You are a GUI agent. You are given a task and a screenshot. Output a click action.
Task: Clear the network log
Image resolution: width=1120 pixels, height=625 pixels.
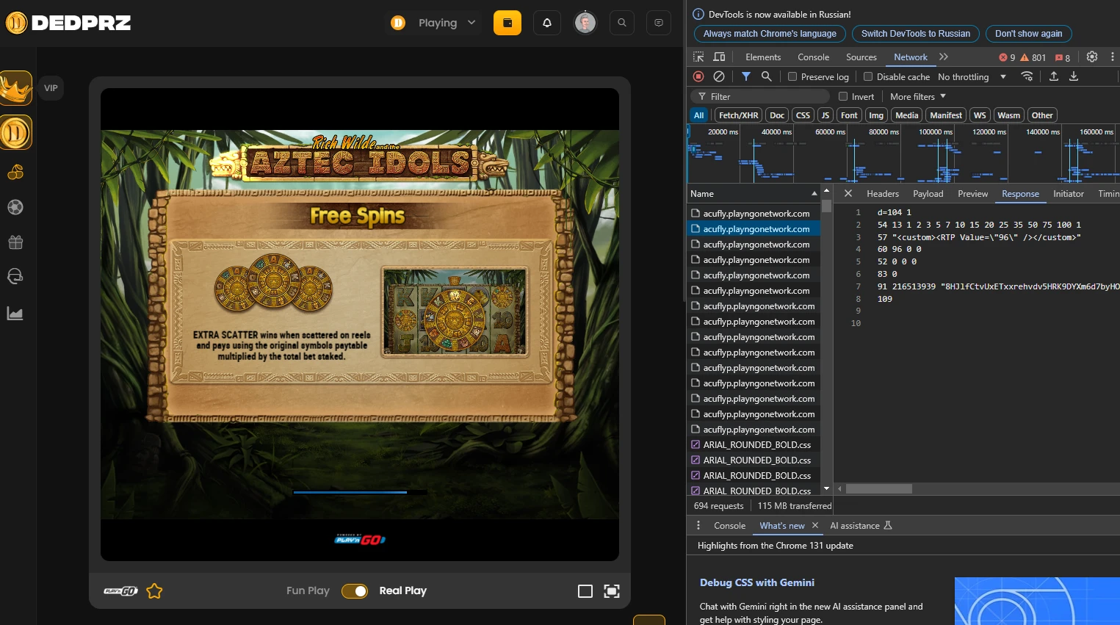(x=719, y=76)
